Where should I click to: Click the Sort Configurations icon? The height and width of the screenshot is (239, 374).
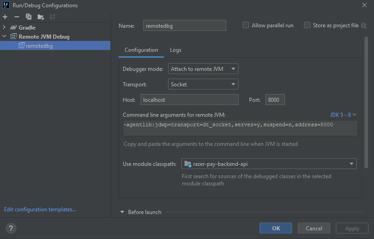52,17
